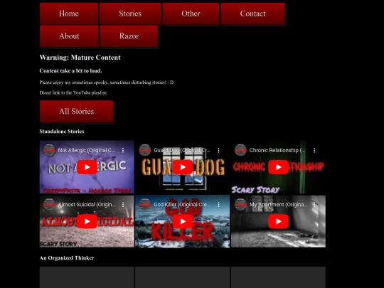Click channel avatar on My Apartment video
384x288 pixels.
point(240,205)
